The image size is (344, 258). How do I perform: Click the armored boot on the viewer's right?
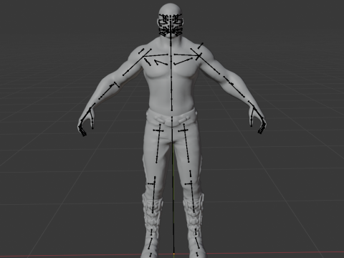195,226
